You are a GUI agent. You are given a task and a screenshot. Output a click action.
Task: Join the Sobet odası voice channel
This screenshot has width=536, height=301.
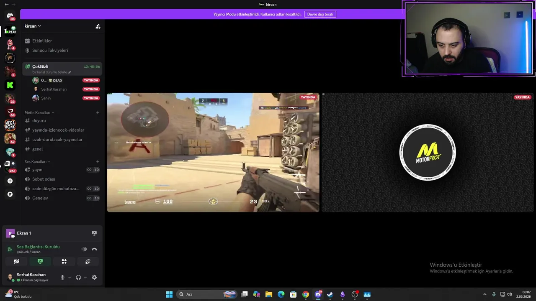point(62,179)
